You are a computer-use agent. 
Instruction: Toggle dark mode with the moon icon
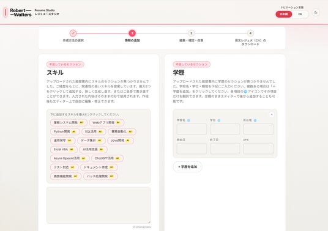[316, 13]
